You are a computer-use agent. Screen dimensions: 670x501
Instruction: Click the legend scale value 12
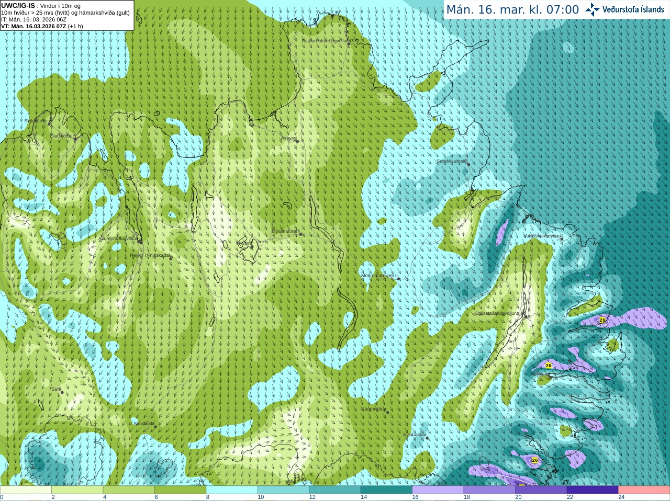[312, 497]
